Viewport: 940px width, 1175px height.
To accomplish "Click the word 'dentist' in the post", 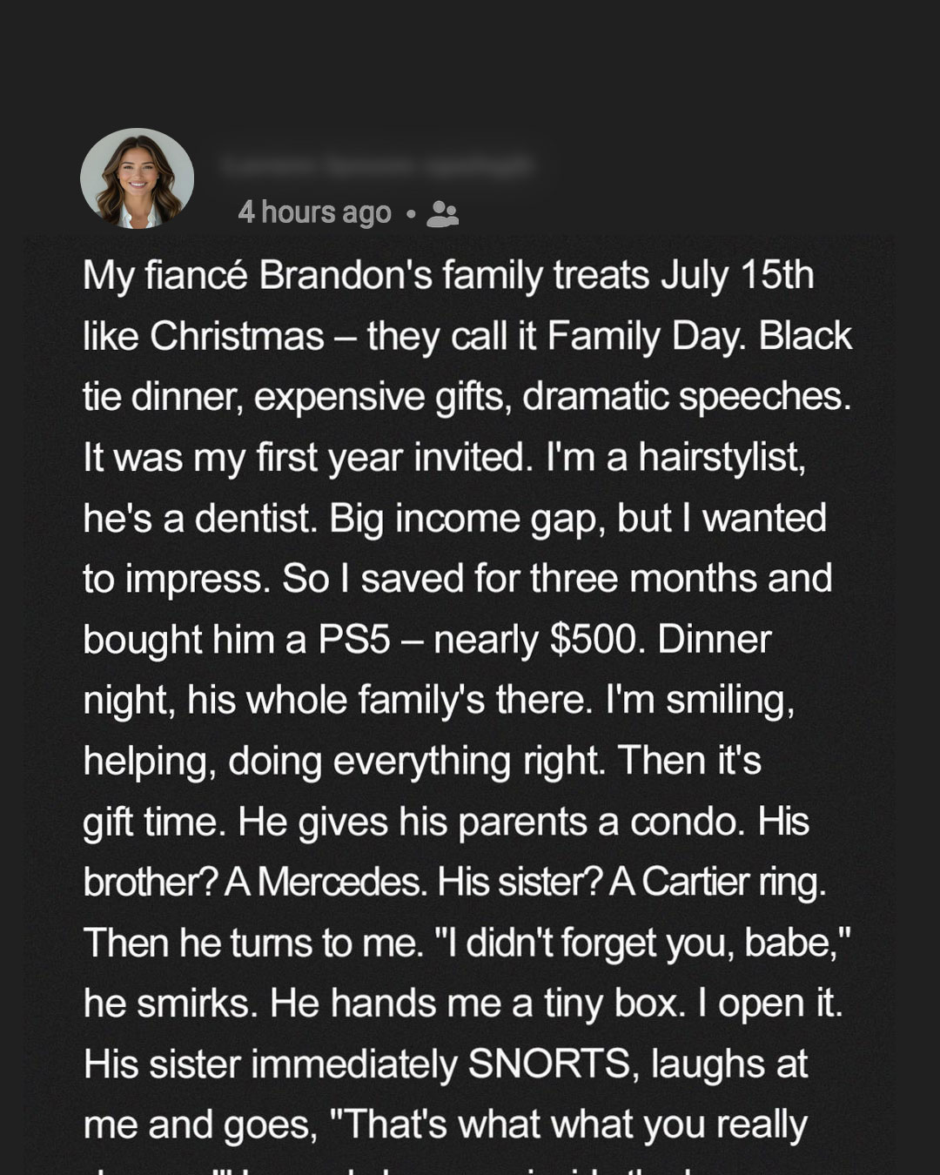I will (x=256, y=519).
